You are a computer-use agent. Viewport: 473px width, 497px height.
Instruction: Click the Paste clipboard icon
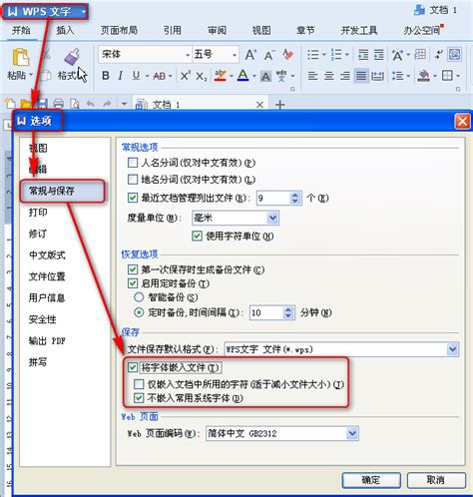(21, 57)
